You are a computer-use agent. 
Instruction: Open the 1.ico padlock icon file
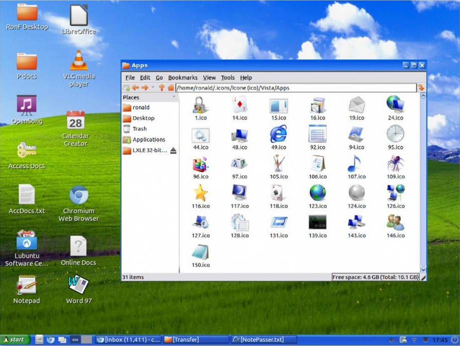pyautogui.click(x=201, y=105)
